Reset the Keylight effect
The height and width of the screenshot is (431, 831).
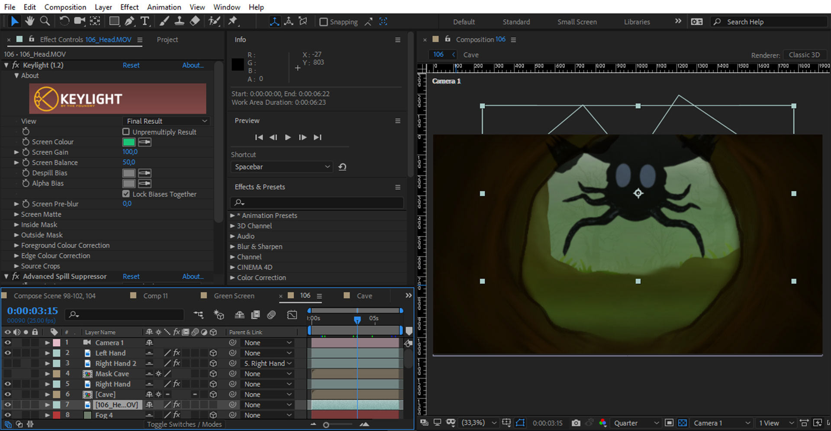click(x=131, y=65)
